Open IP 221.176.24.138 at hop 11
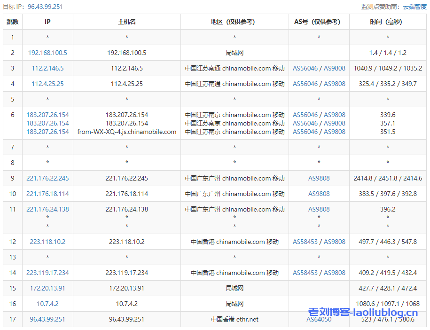This screenshot has width=430, height=330. tap(47, 209)
